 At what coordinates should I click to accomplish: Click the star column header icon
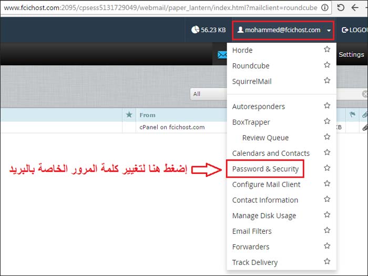click(x=129, y=115)
